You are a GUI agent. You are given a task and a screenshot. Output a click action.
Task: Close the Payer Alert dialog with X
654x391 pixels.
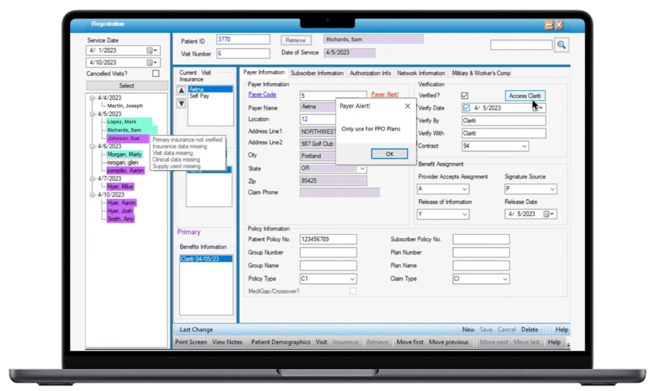pos(407,106)
